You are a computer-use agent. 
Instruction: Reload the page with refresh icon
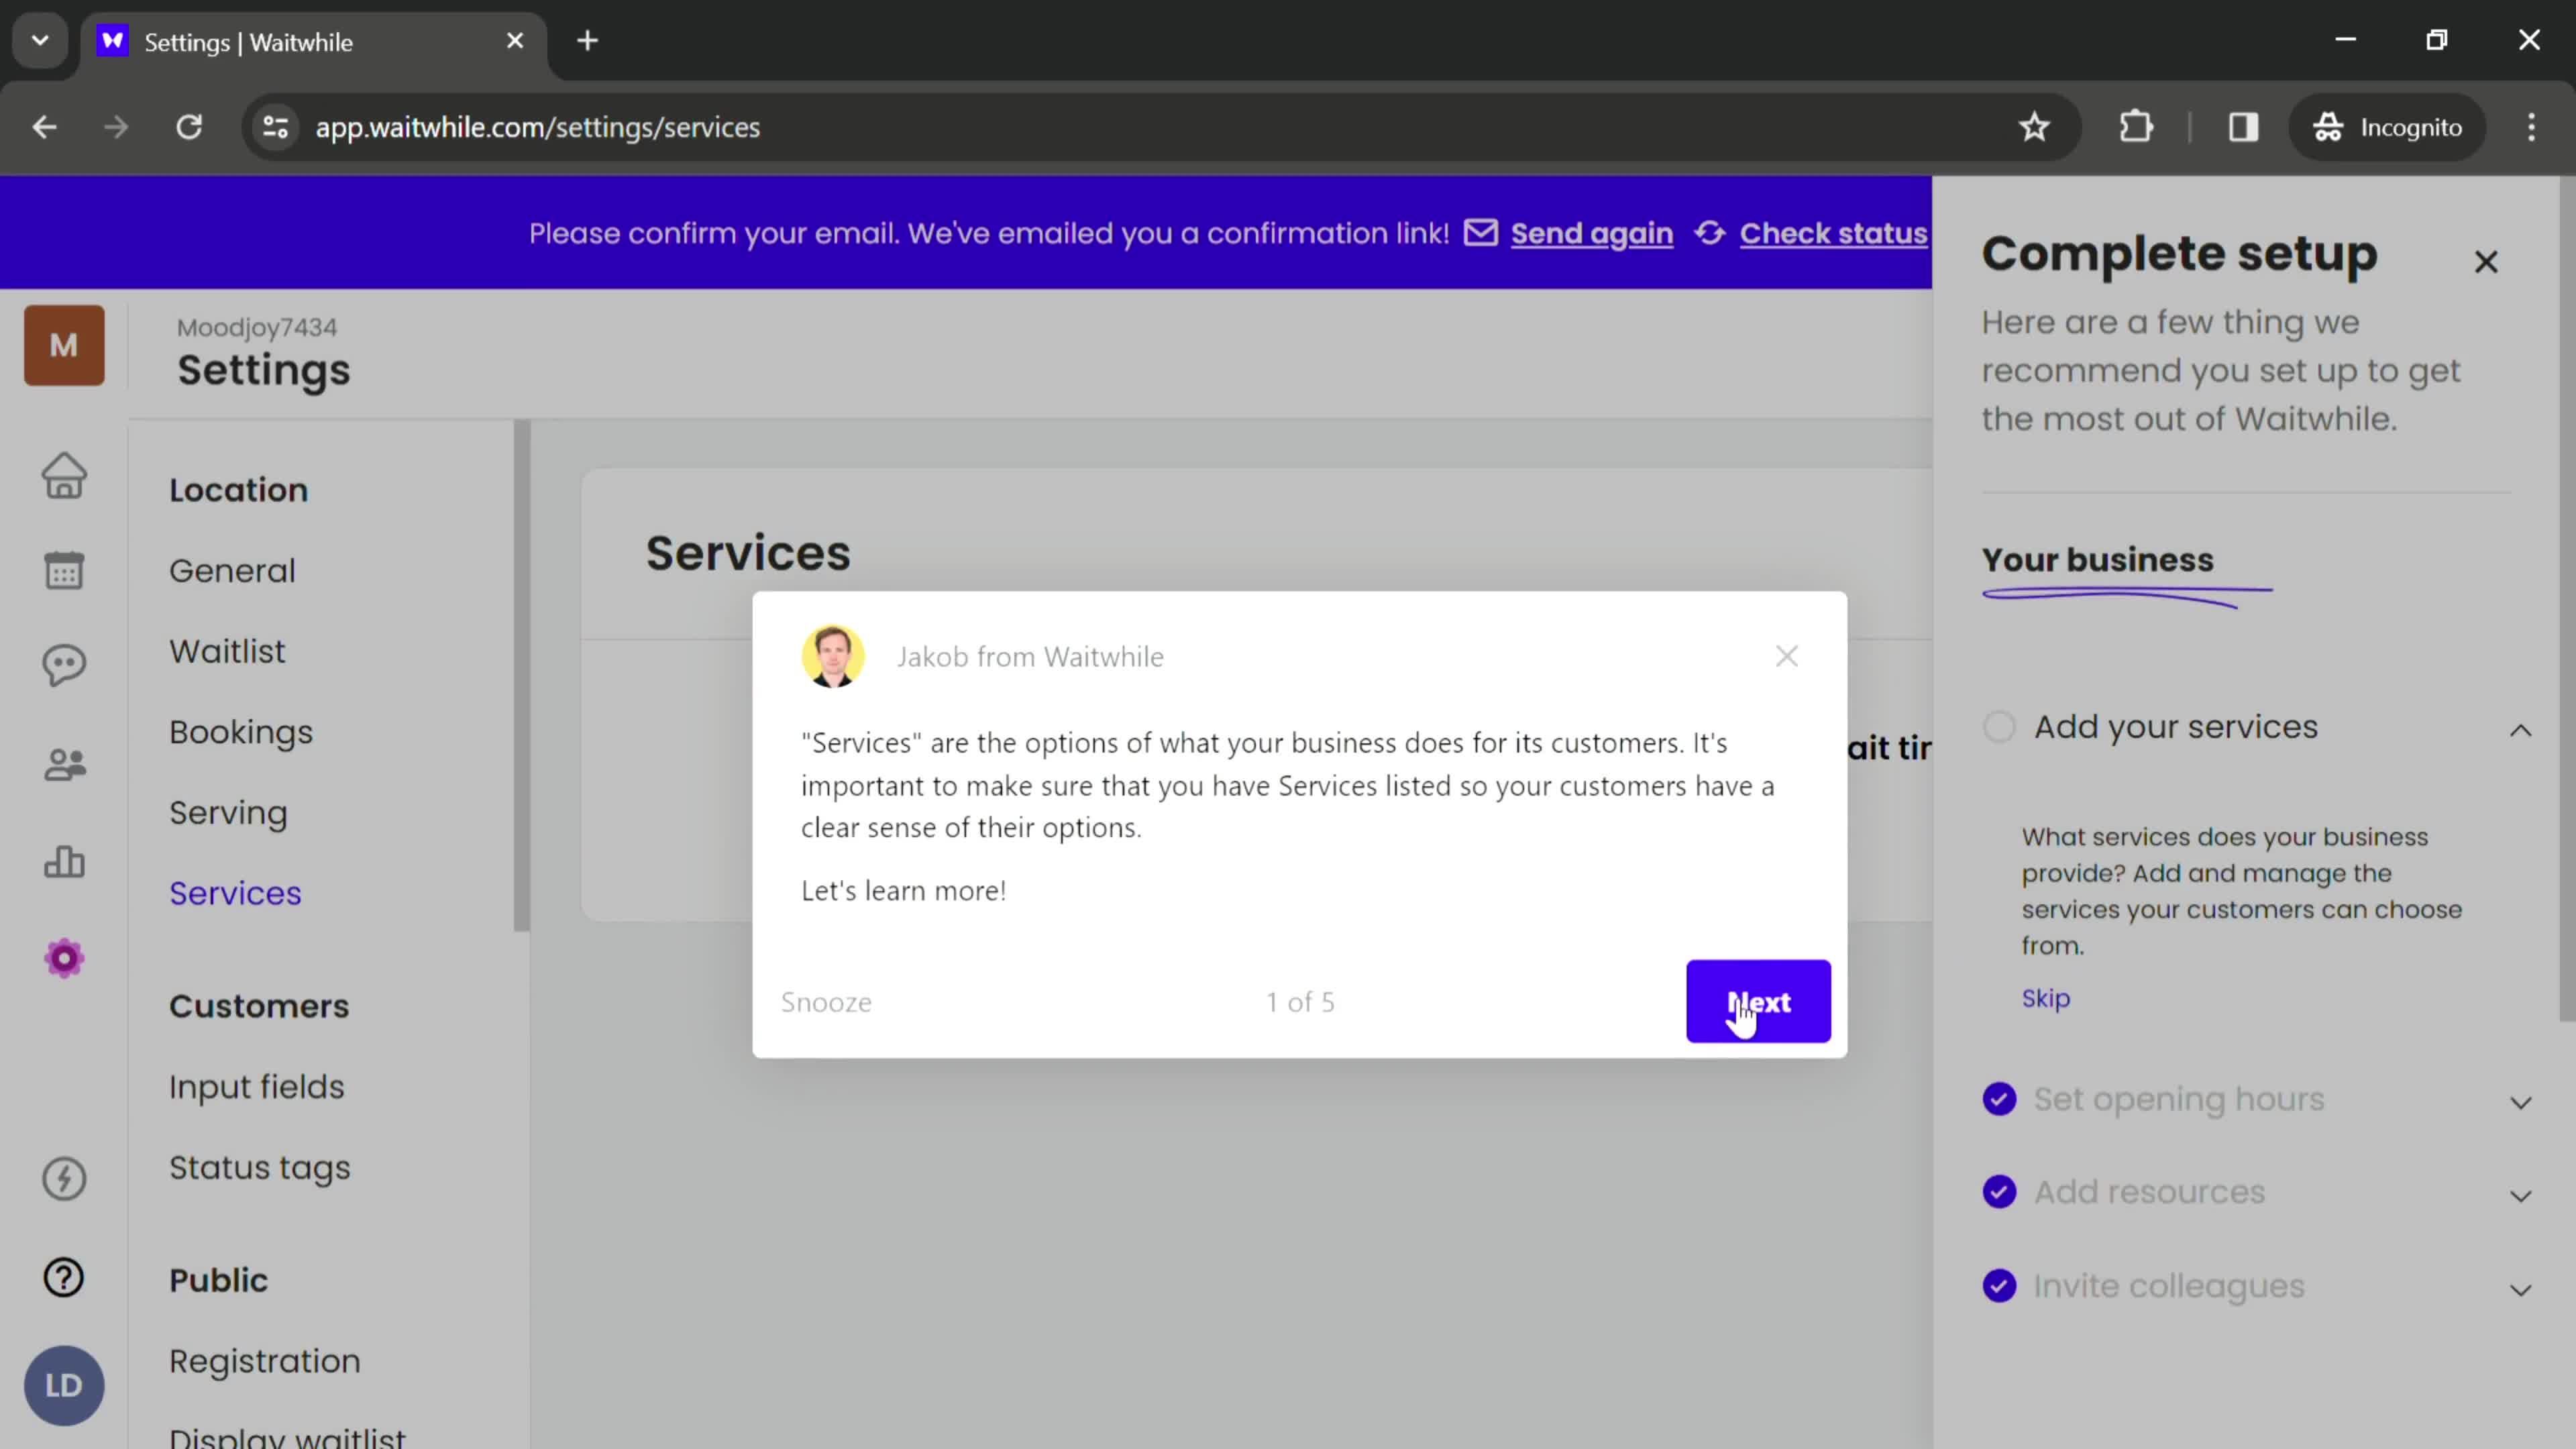[189, 127]
